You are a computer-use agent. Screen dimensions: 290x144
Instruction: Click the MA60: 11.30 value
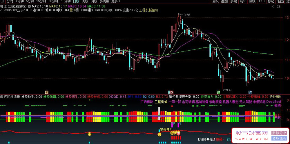tap(97, 6)
